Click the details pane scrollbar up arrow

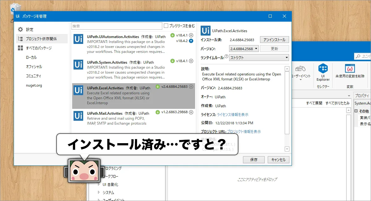[x=287, y=69]
